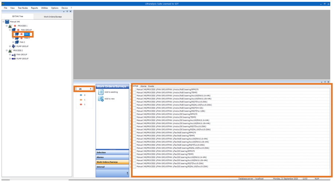335x182 pixels.
Task: Click the PROCESS 1 plant icon
Action: [x=10, y=26]
